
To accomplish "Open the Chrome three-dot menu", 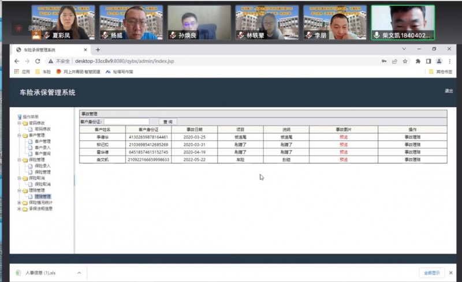I will pos(449,61).
